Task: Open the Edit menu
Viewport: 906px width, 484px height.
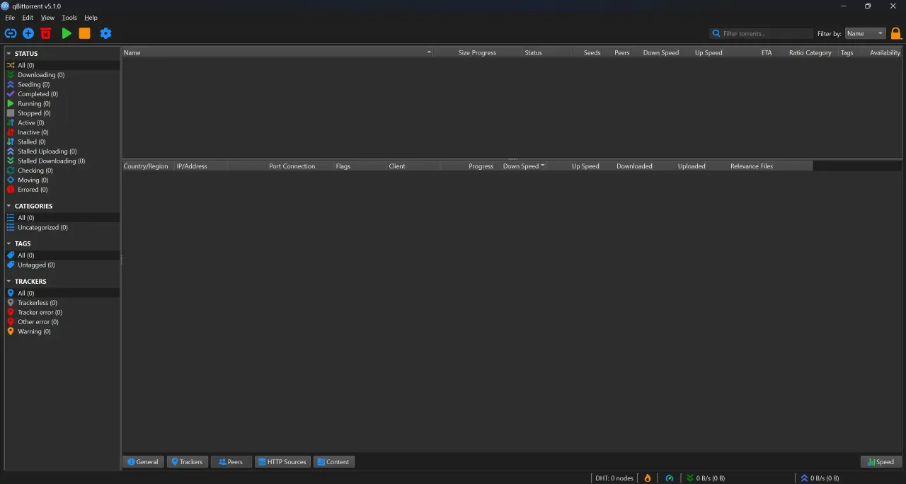Action: 28,18
